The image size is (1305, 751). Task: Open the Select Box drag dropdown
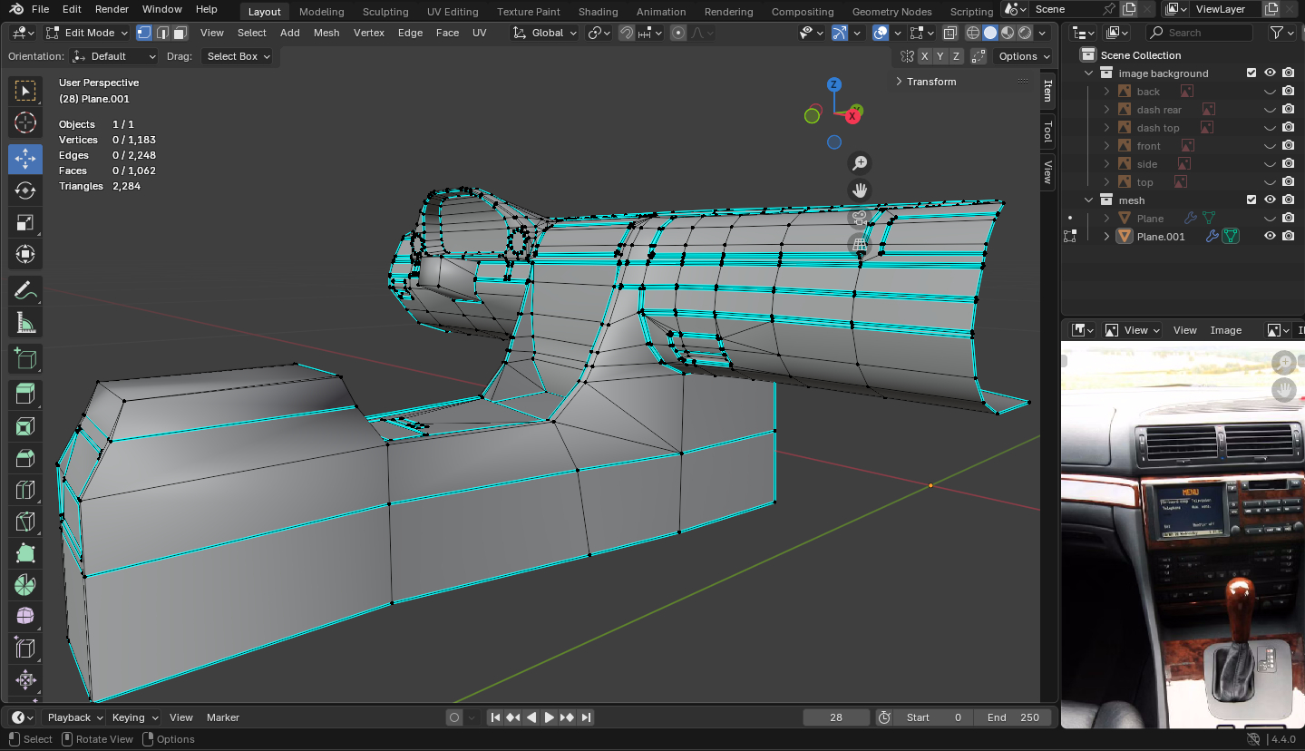238,56
